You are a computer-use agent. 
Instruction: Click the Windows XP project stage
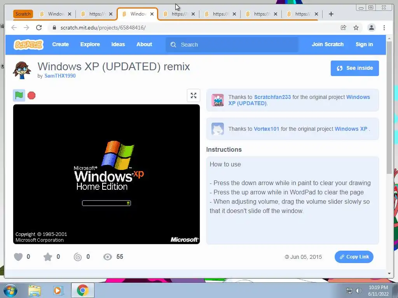click(x=106, y=174)
